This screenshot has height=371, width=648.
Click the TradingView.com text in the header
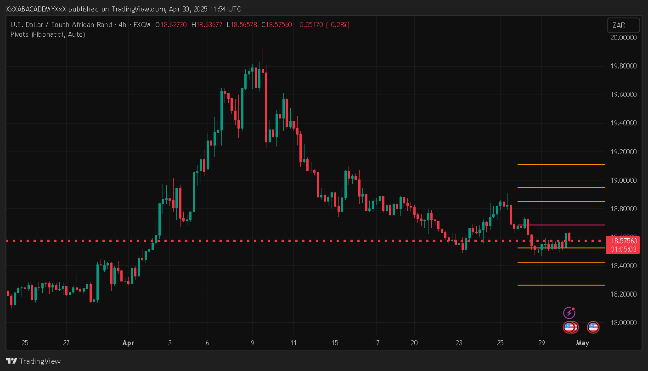138,9
